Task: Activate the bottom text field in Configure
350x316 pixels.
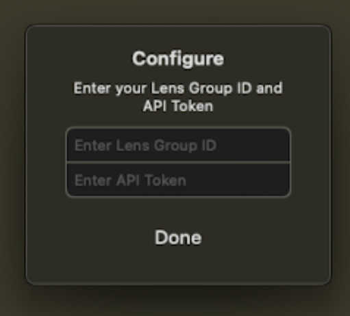Action: point(178,180)
